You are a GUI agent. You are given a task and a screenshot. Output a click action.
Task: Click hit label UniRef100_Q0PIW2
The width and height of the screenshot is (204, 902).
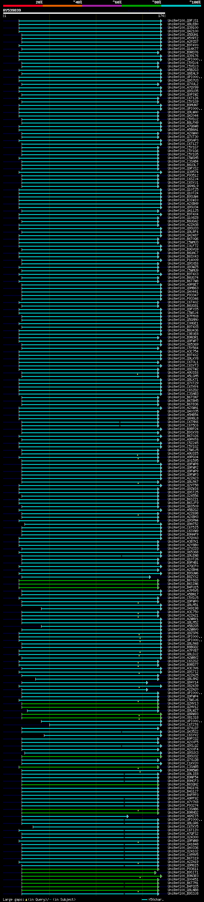(x=183, y=94)
